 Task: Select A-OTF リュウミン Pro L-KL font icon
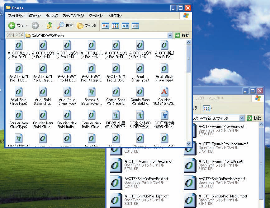click(67, 45)
